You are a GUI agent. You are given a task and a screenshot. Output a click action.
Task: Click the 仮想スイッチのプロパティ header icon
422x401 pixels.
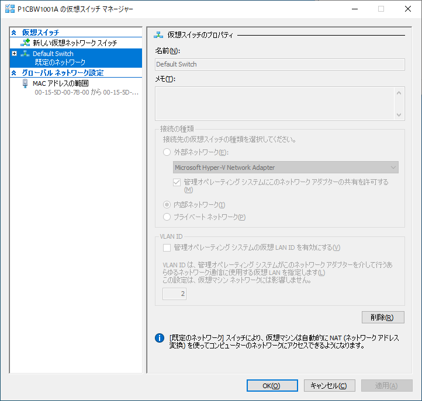(x=158, y=34)
